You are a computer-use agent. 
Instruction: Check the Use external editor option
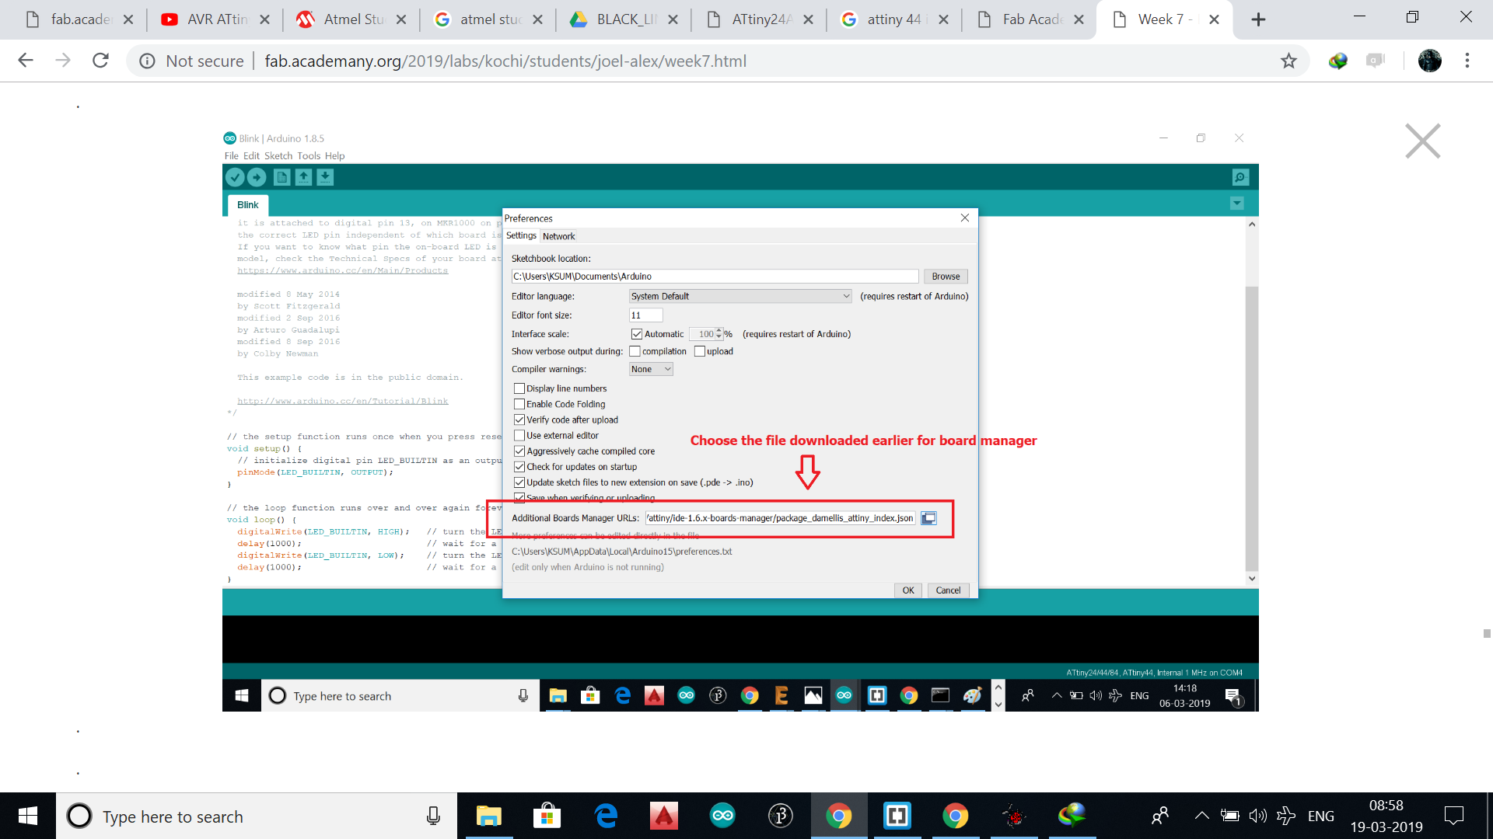point(519,436)
